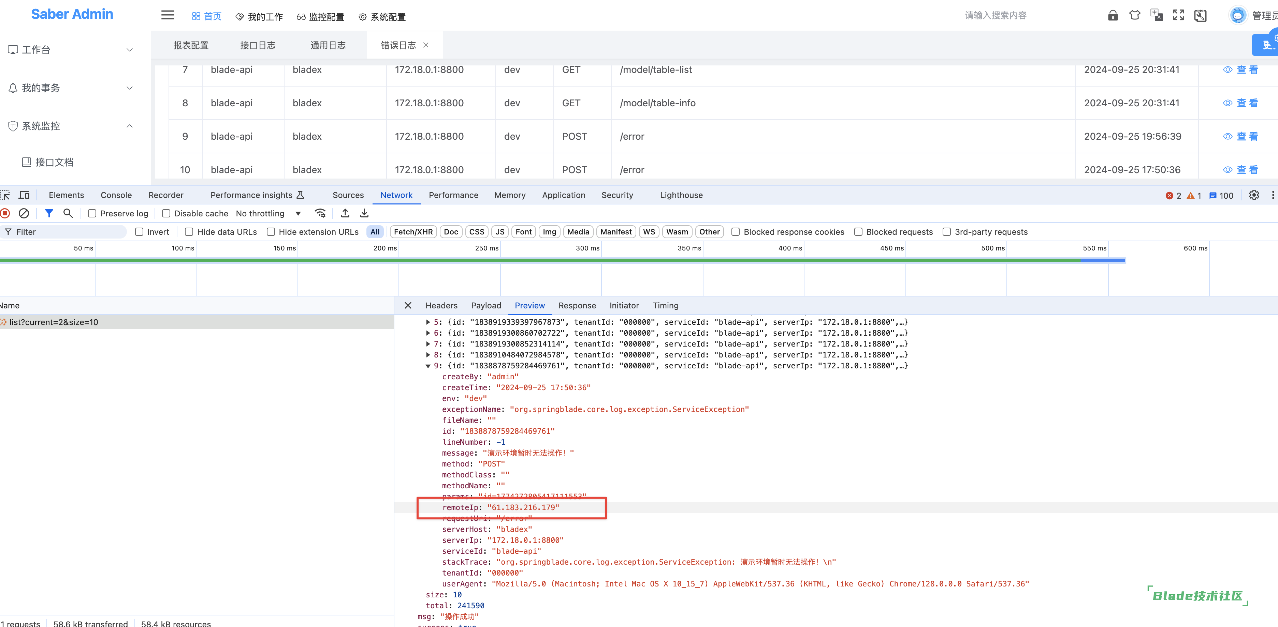This screenshot has height=627, width=1278.
Task: Toggle fullscreen mode icon
Action: click(1178, 15)
